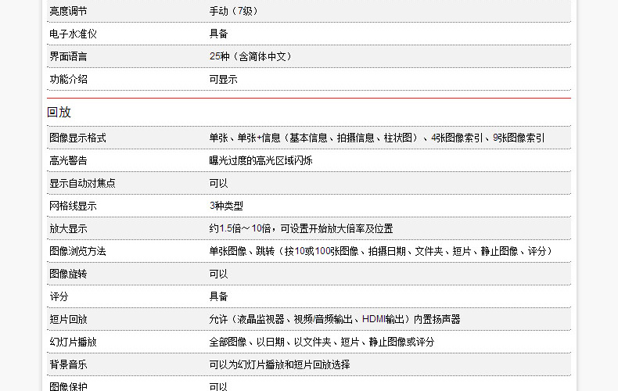
Task: Click the 图像显示格式 row label
Action: click(77, 138)
